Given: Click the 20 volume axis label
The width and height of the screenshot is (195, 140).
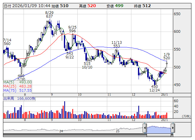Looking at the screenshot, I should coord(176,112).
